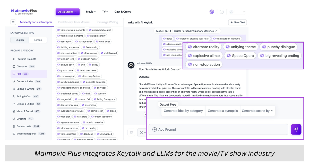Image resolution: width=309 pixels, height=166 pixels.
Task: Select 'mosaic narrative' chip
Action: point(93,122)
